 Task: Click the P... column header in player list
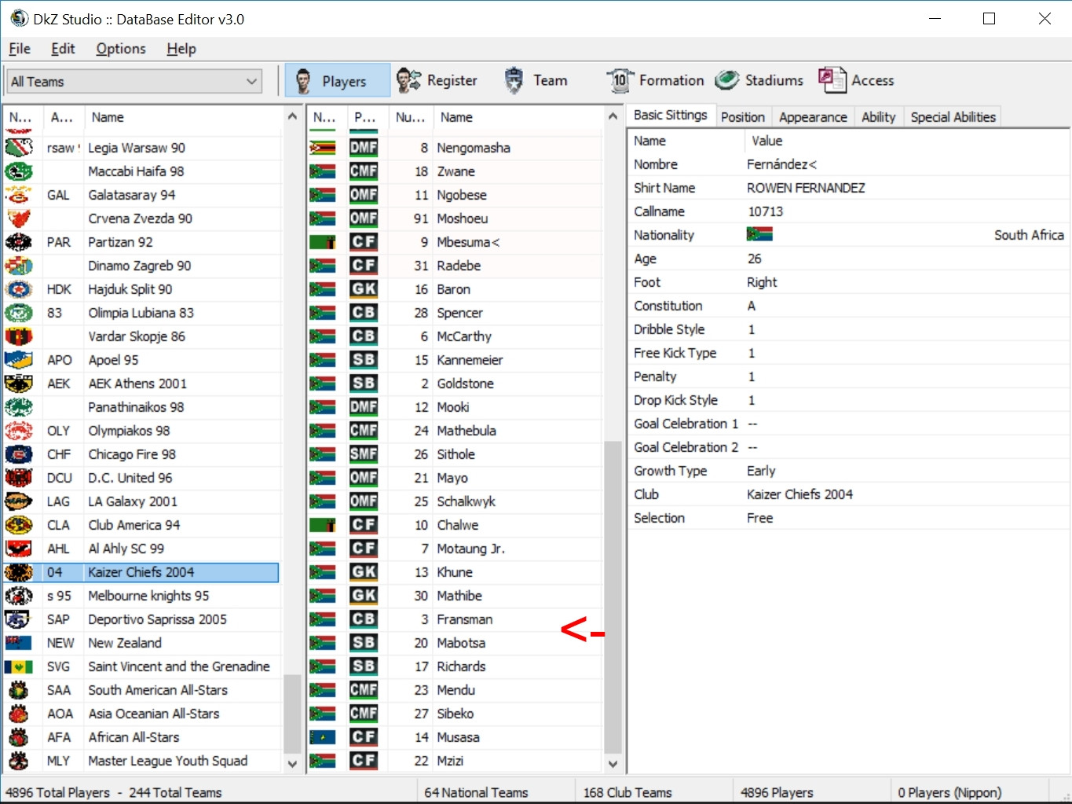[366, 117]
